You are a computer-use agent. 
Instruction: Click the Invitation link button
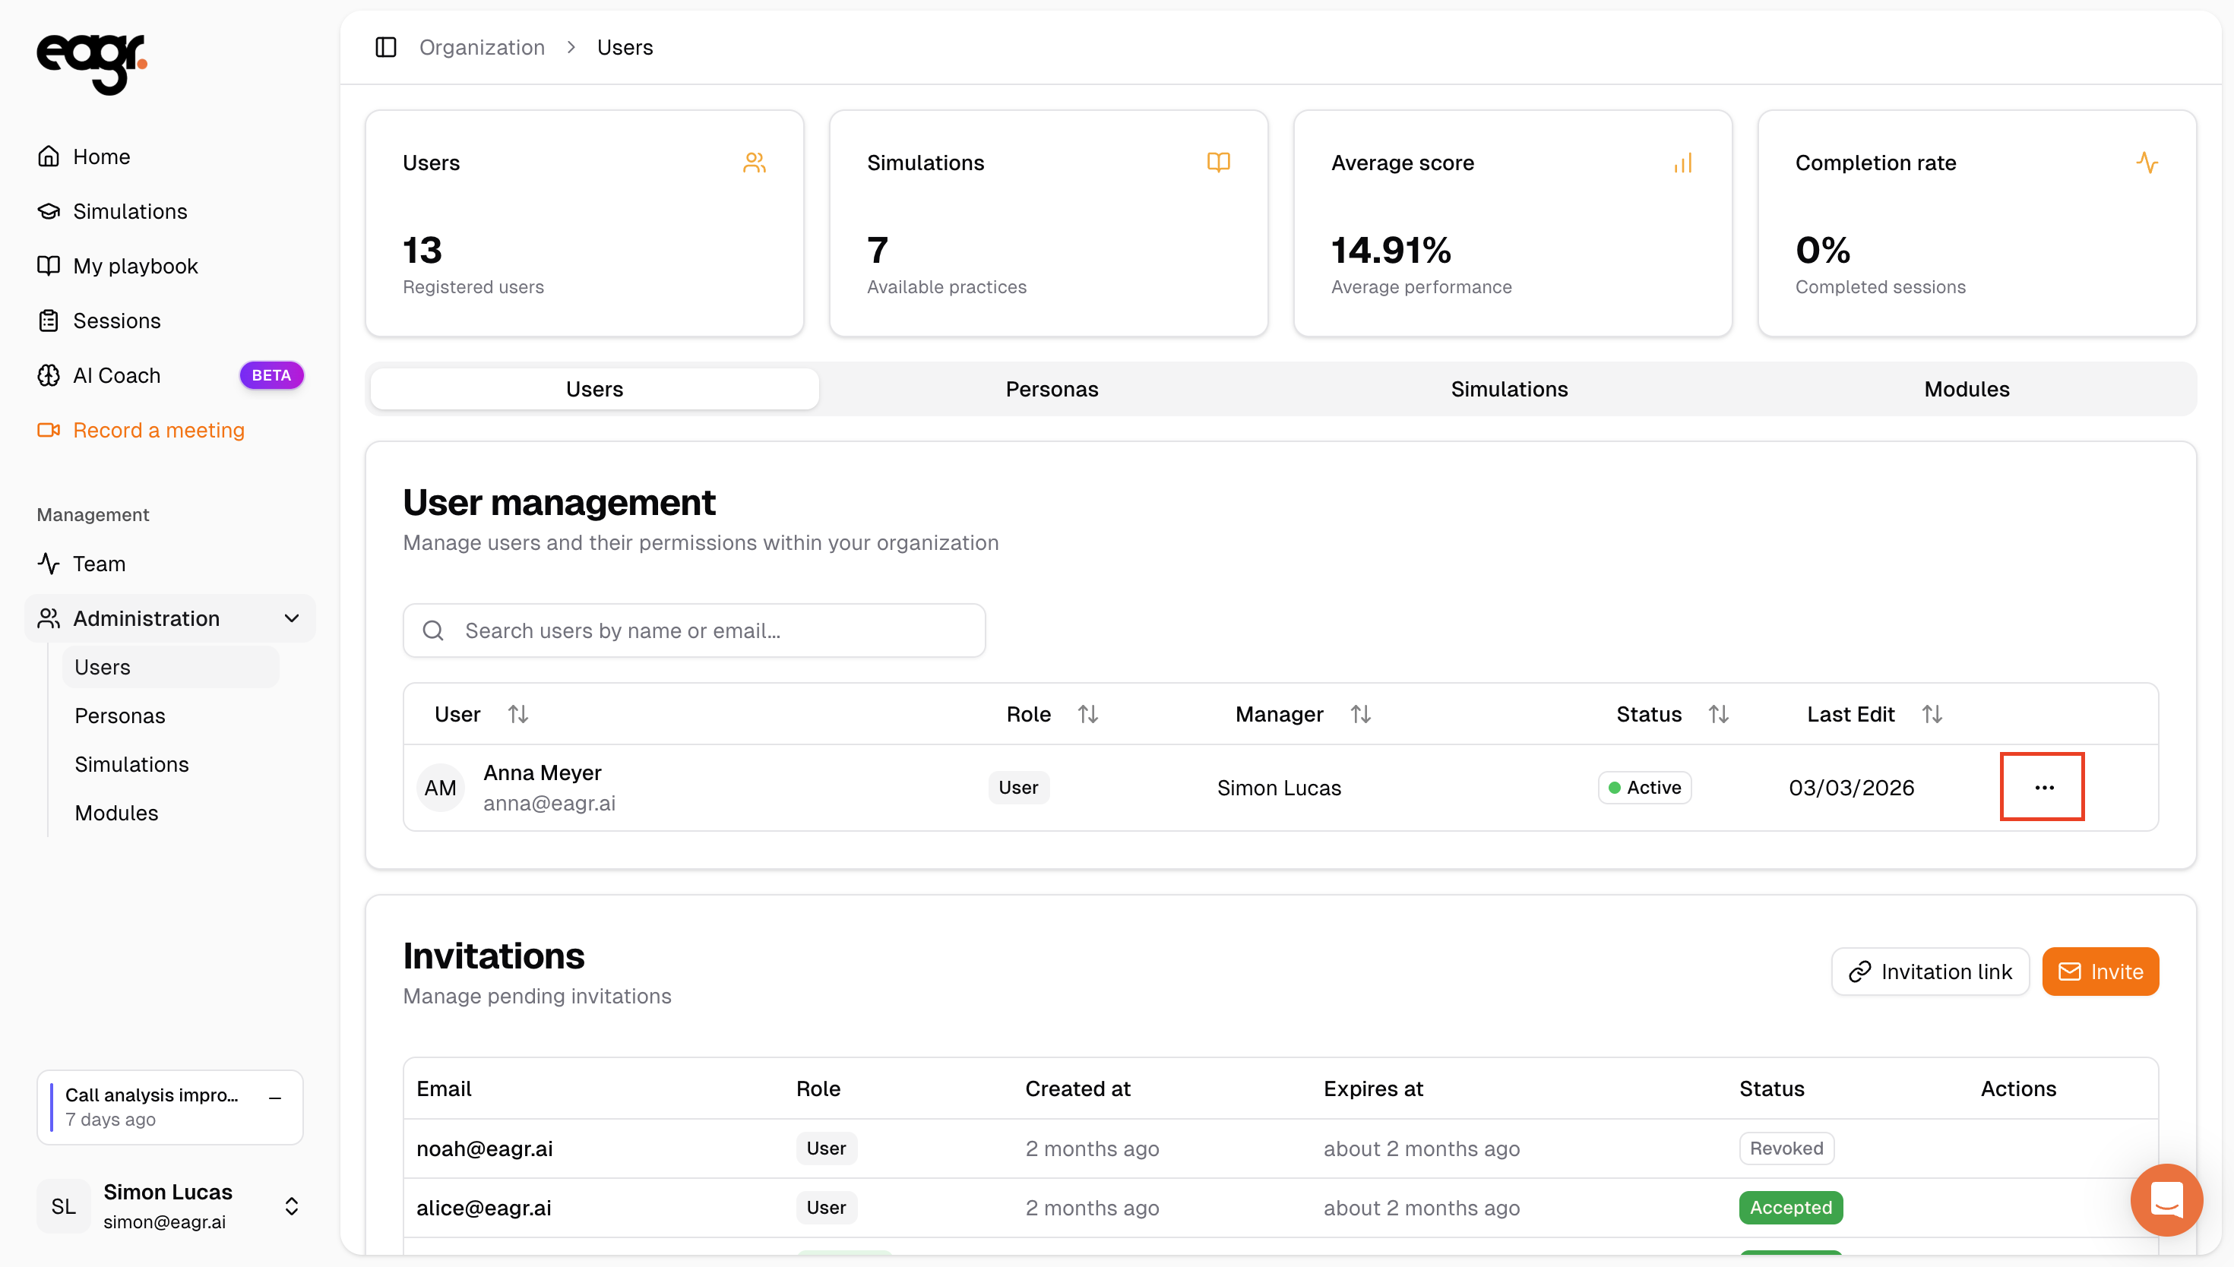tap(1929, 971)
